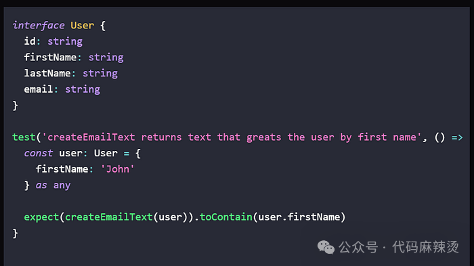Viewport: 474px width, 266px height.
Task: Click the 'expect' function call
Action: coord(41,217)
